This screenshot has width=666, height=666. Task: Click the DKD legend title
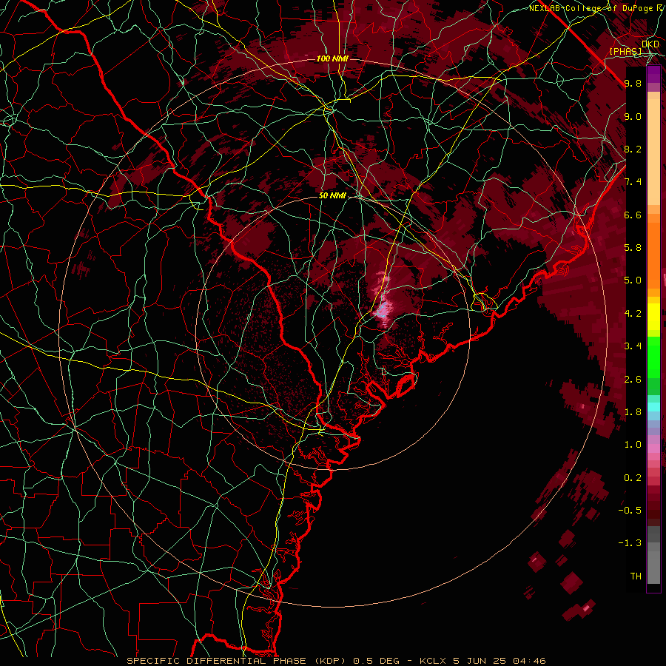[650, 44]
